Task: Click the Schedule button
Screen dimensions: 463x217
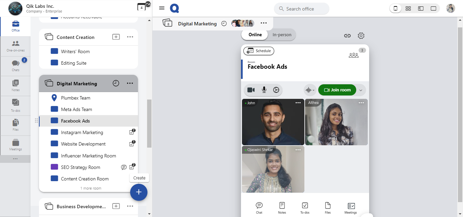Action: [x=259, y=51]
